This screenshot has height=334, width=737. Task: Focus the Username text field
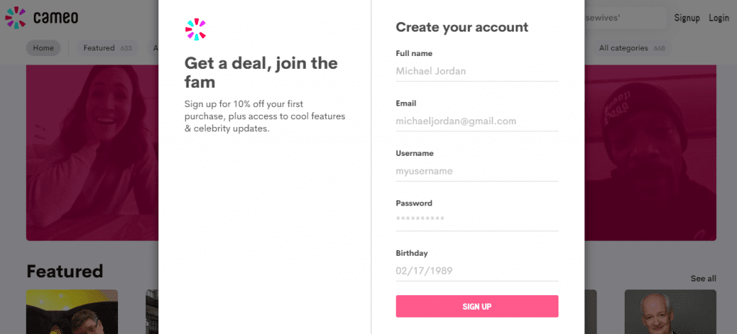(x=476, y=171)
